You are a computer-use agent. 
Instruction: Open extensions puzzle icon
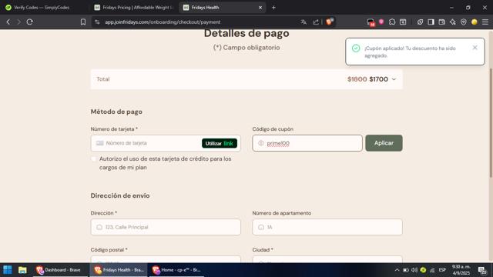tap(392, 22)
